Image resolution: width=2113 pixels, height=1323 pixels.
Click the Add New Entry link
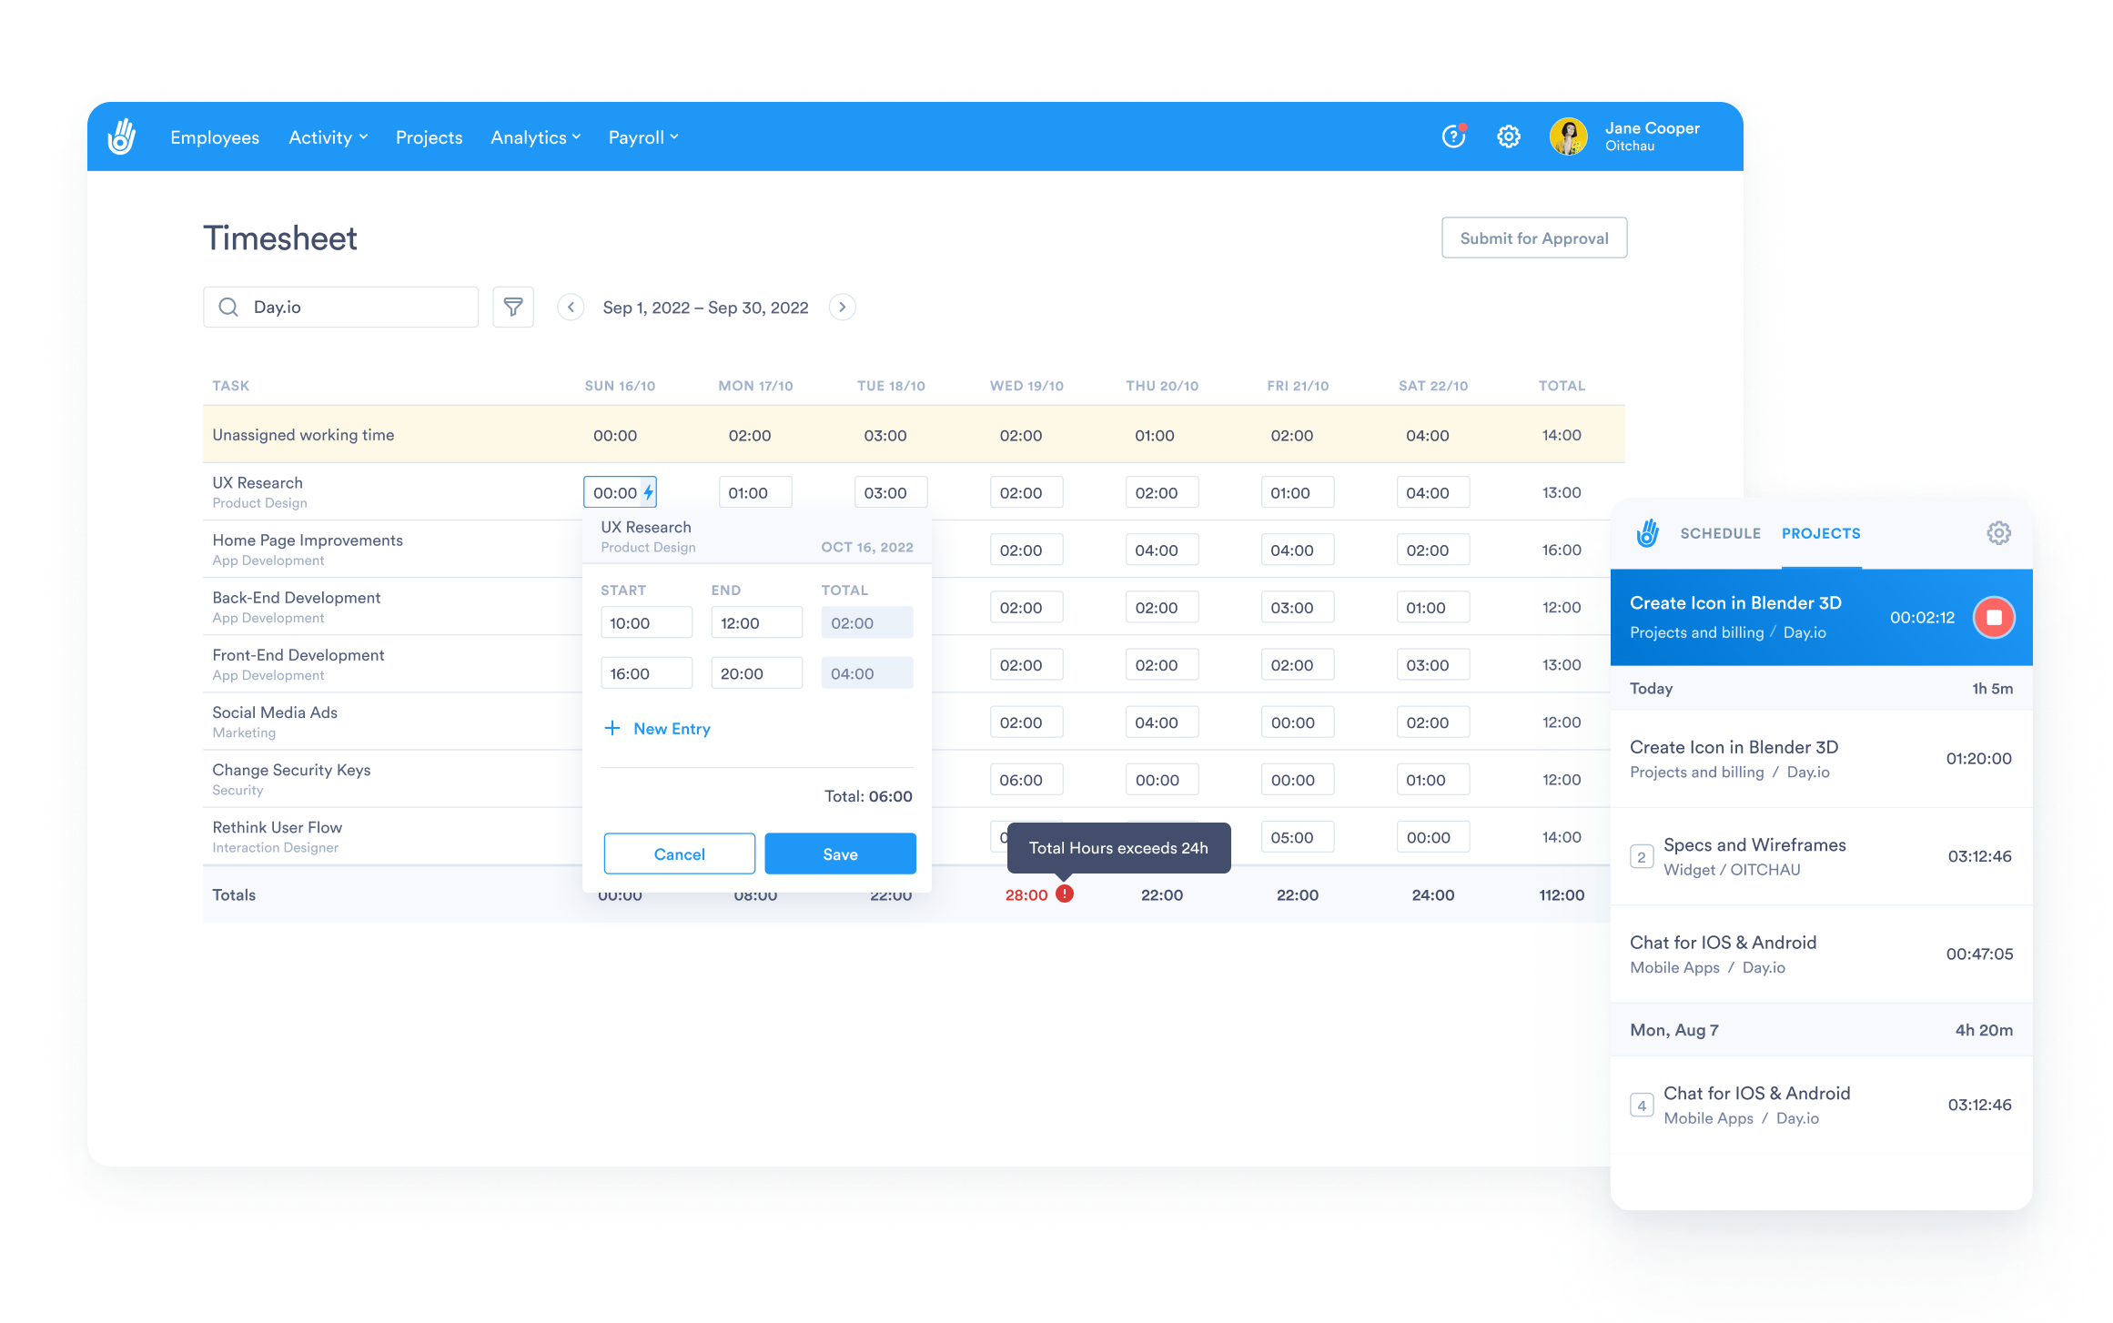click(659, 727)
